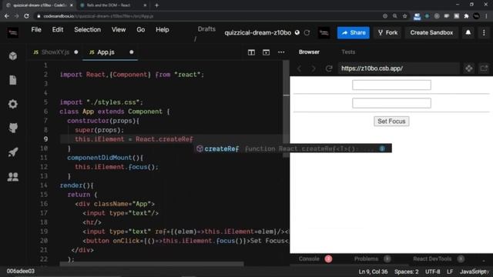Select the createRef autocomplete suggestion
Viewport: 493px width, 277px height.
(293, 149)
